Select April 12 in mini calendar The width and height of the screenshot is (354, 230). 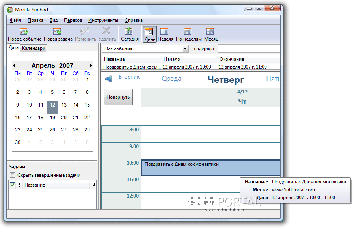(52, 108)
